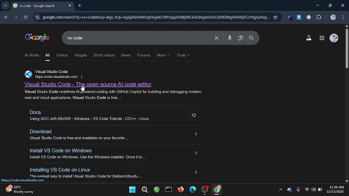Open the terminal app from the taskbar

pos(169,189)
